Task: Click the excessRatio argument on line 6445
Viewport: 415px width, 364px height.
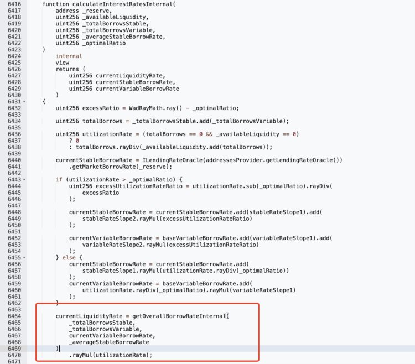Action: coord(101,193)
